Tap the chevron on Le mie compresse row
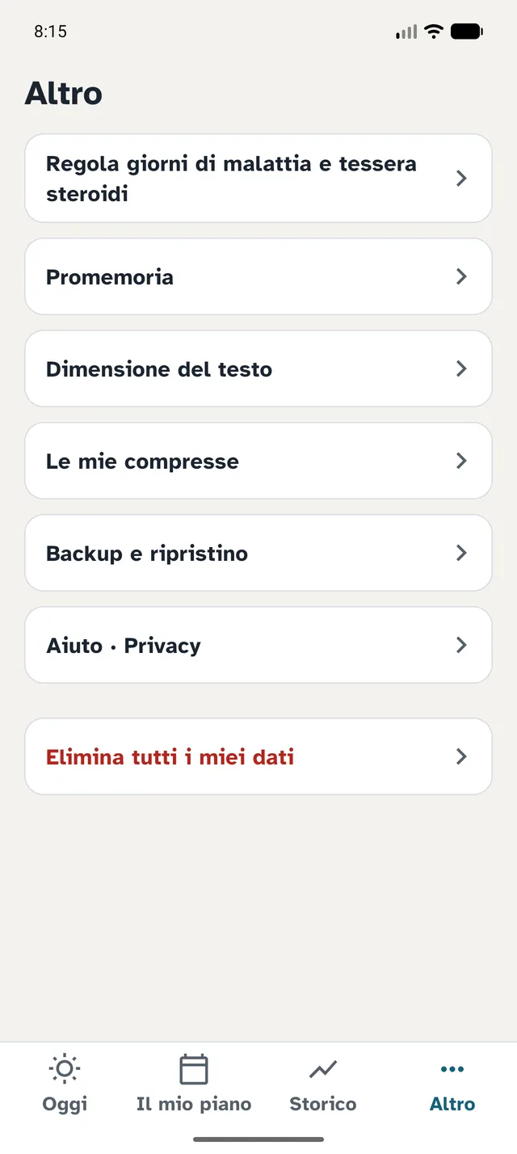Image resolution: width=517 pixels, height=1154 pixels. [x=461, y=461]
